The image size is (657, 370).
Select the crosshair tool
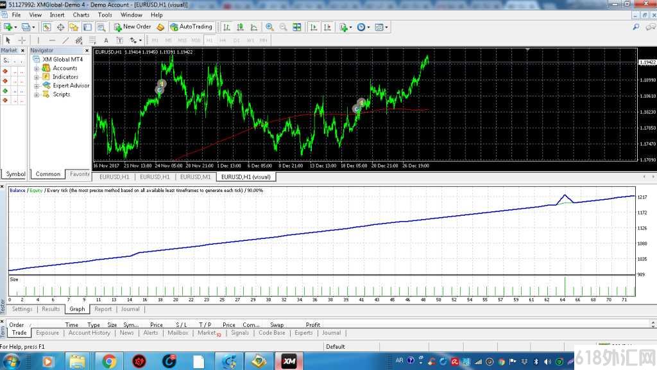[22, 40]
